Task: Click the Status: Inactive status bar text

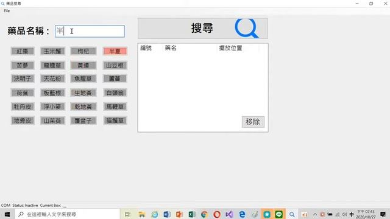Action: (25, 206)
